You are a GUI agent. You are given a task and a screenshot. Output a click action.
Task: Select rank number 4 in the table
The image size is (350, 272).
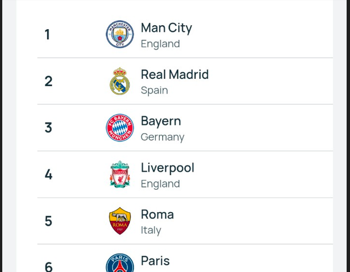click(48, 174)
